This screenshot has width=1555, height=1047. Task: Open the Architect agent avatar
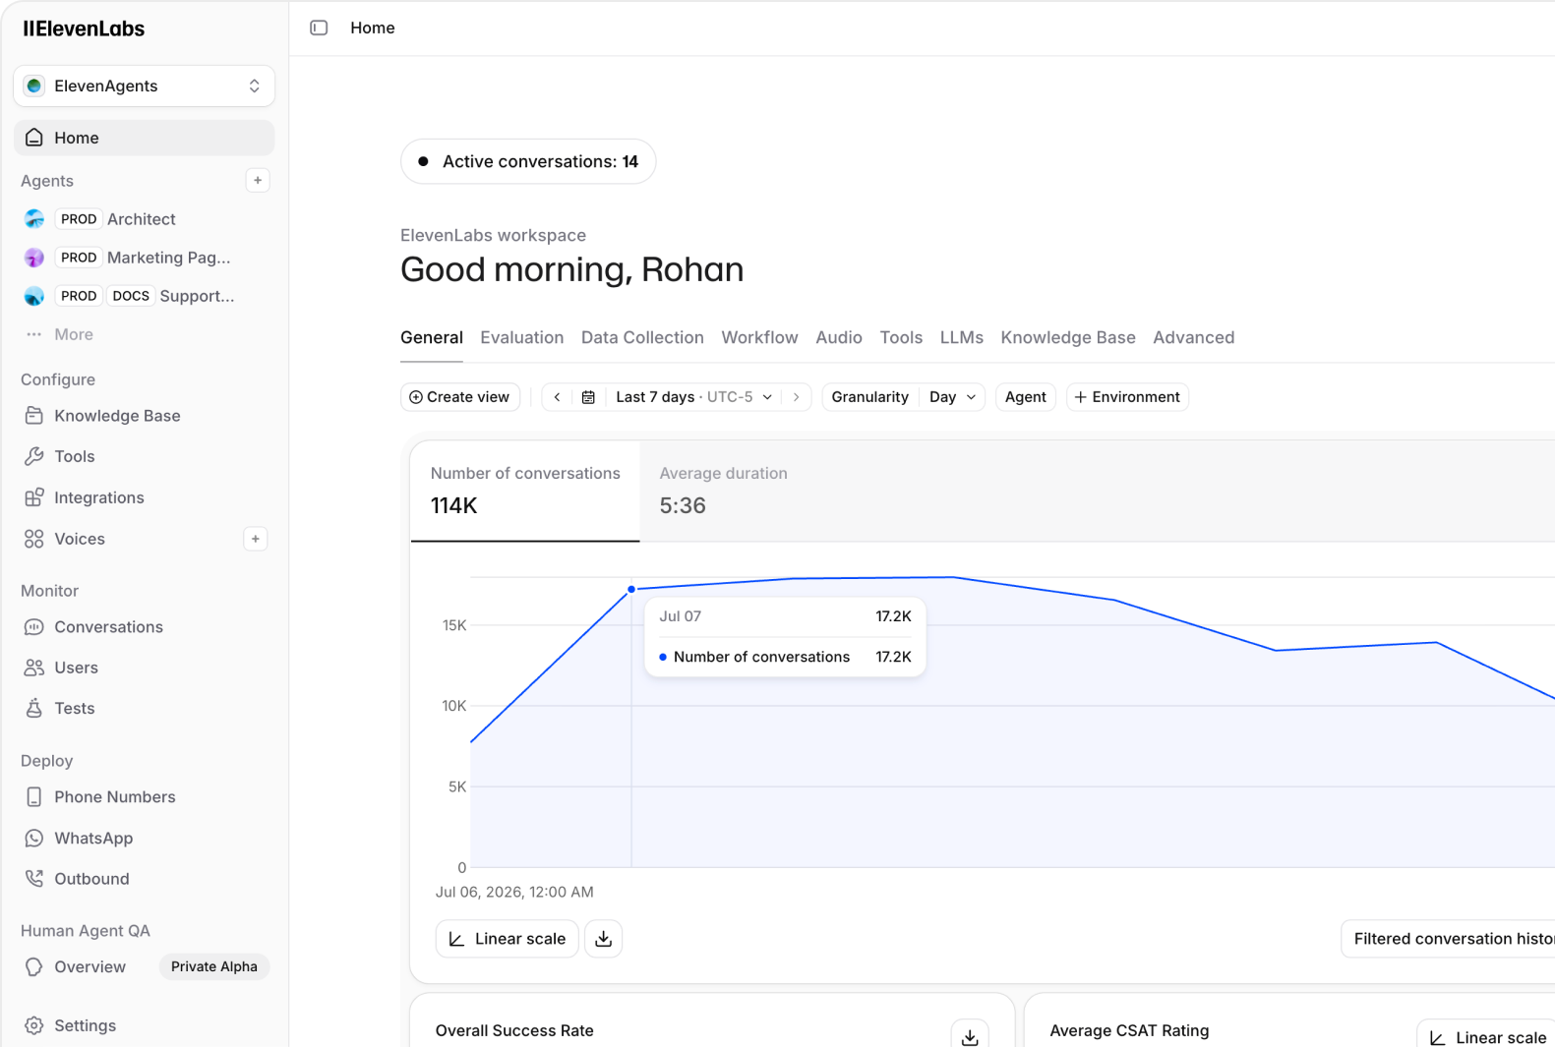[34, 219]
